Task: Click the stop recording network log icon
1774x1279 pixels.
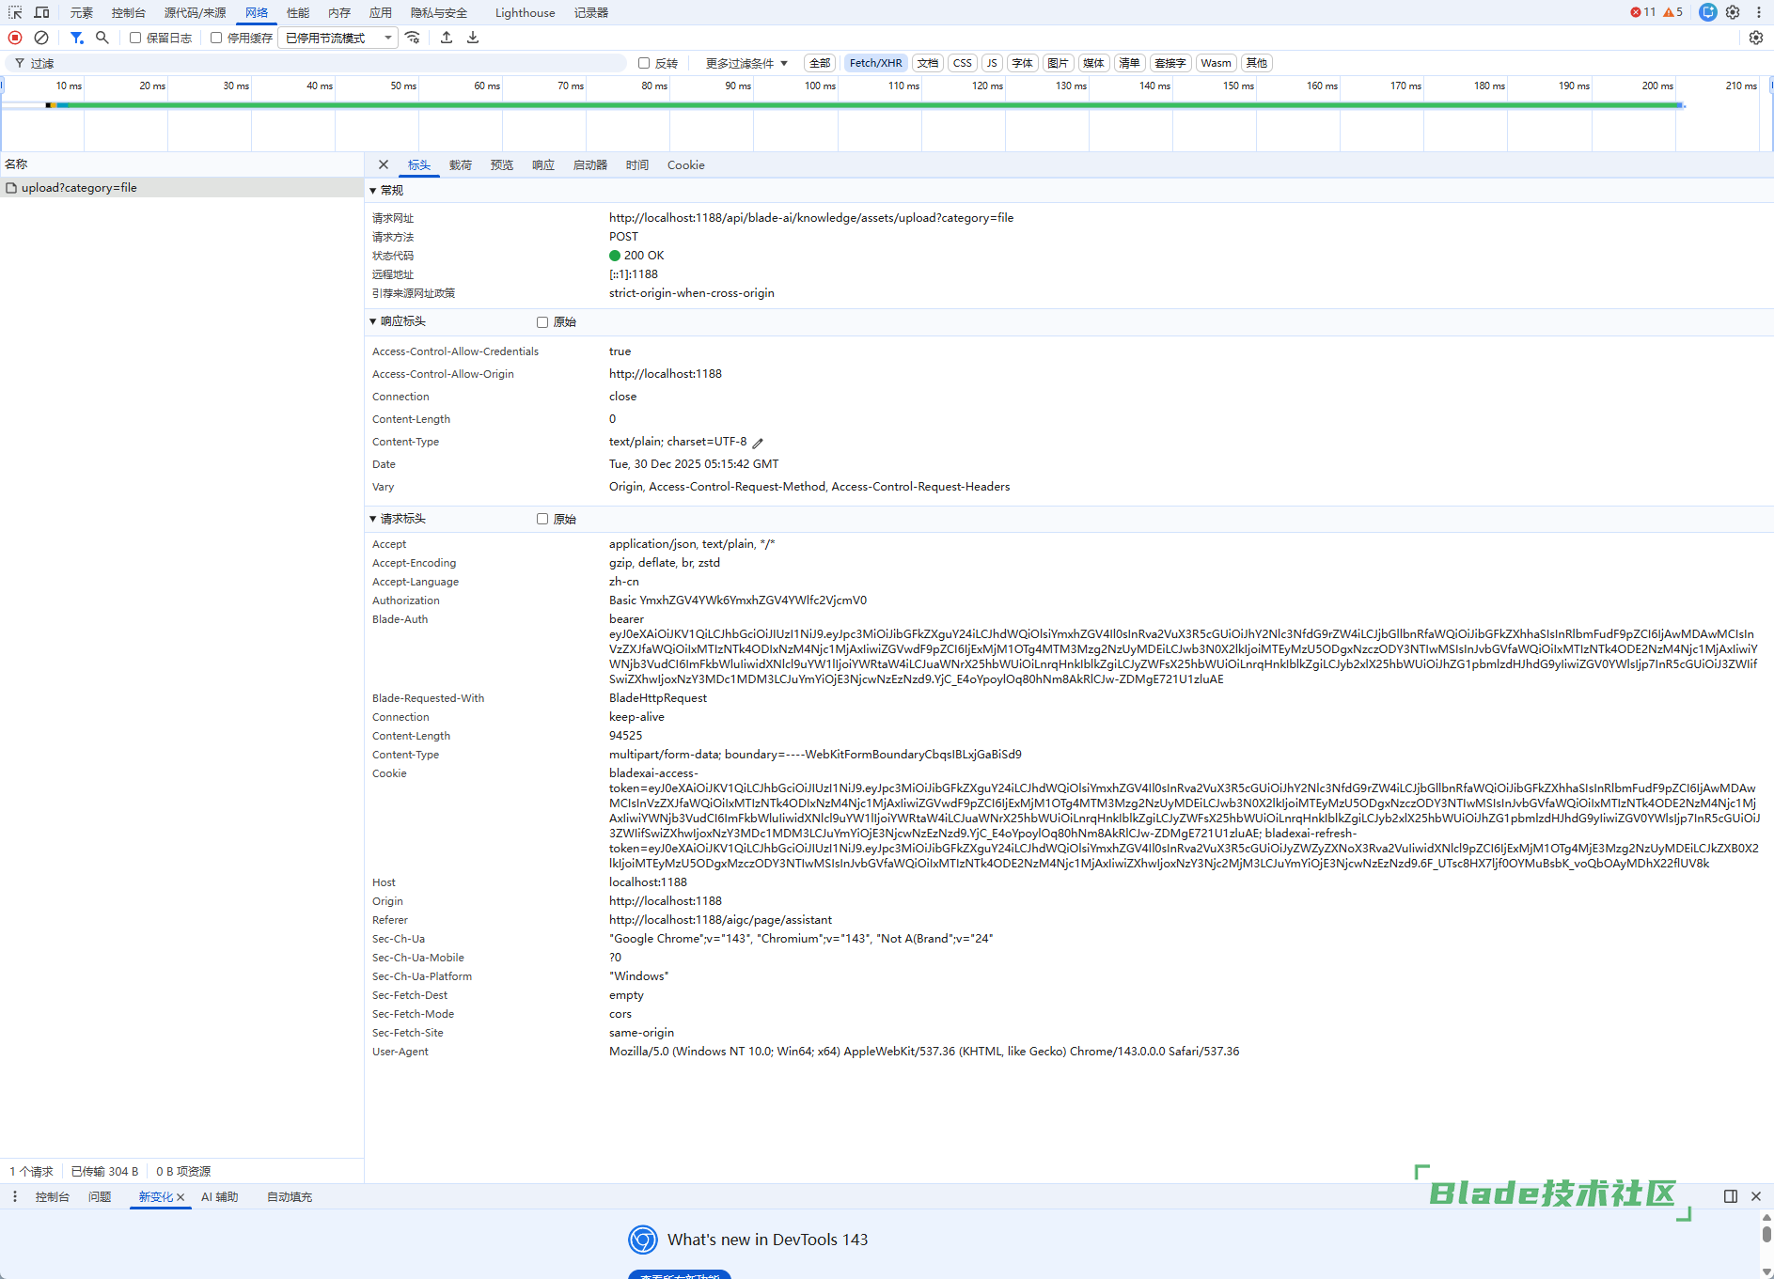Action: (15, 38)
